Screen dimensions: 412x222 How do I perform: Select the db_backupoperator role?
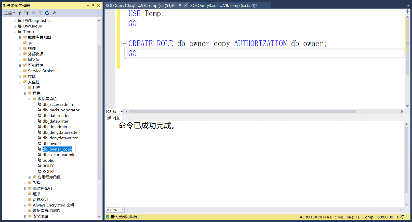[x=61, y=110]
